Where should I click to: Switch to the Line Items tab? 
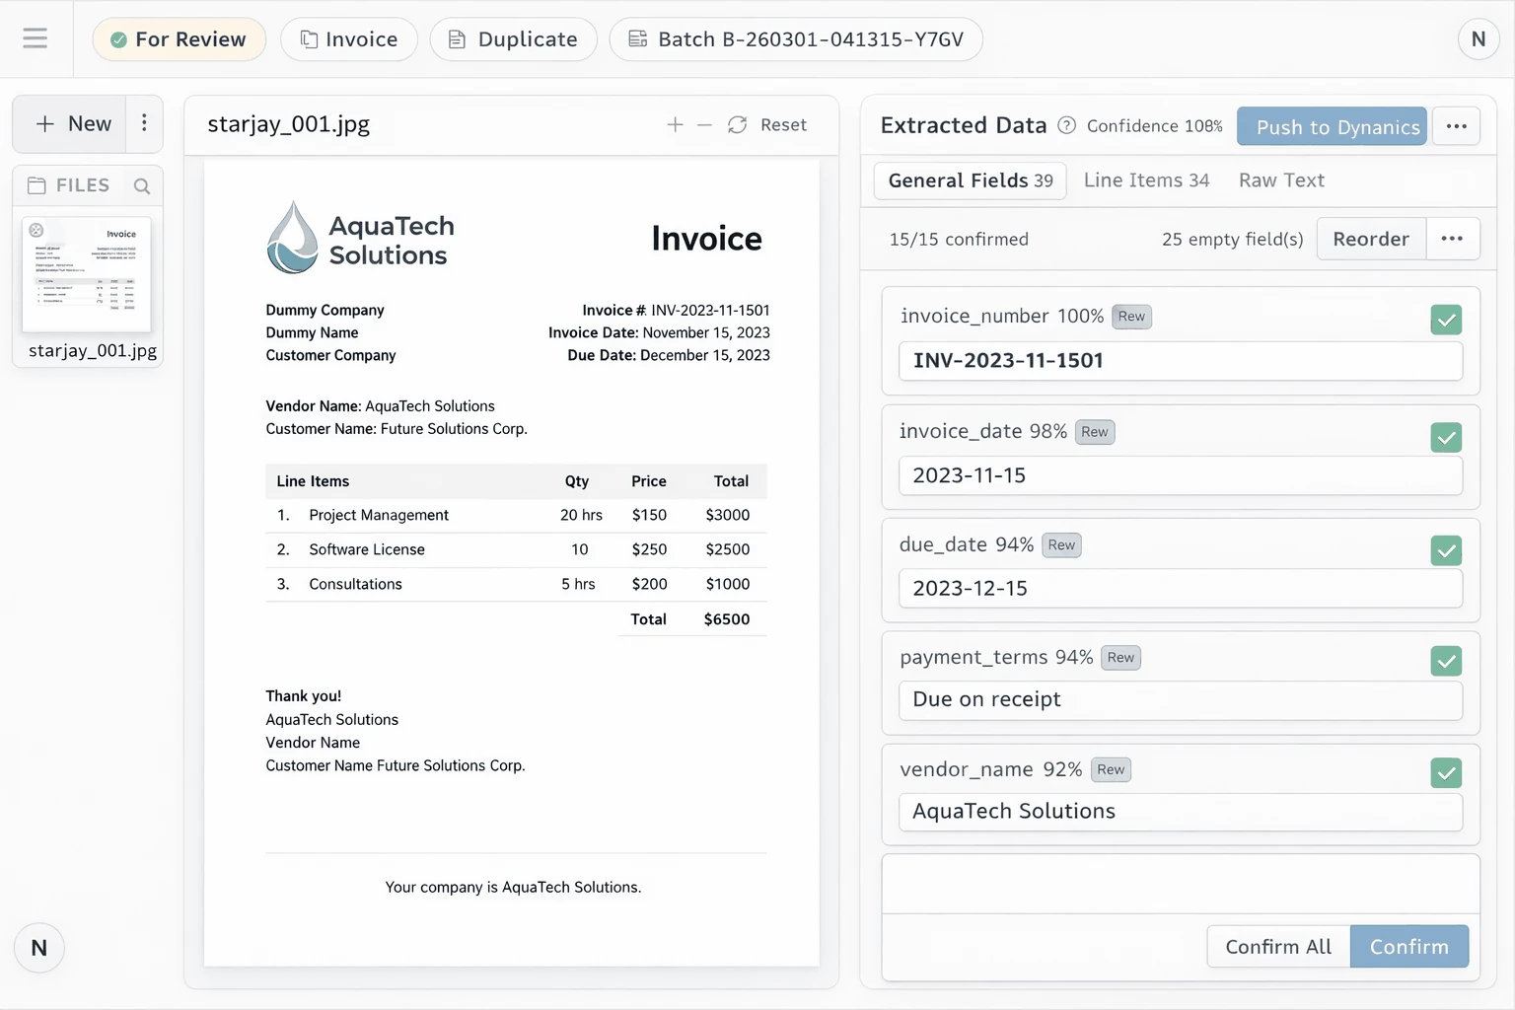1146,180
